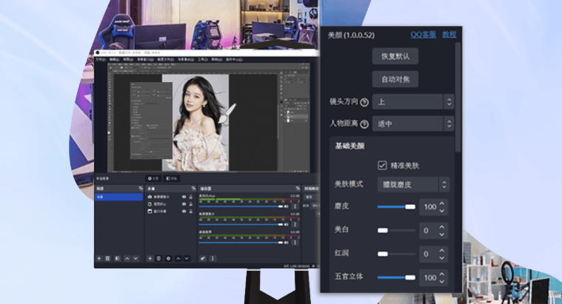This screenshot has height=304, width=562.
Task: Move source down in Sources dock
Action: 187,258
